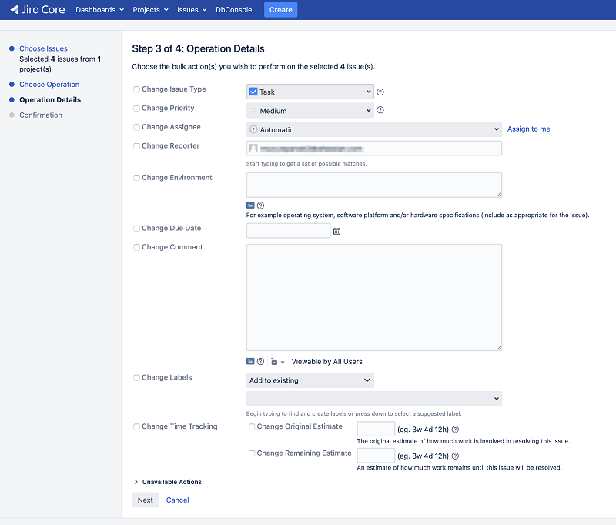This screenshot has width=616, height=525.
Task: Enable the Change Issue Type checkbox
Action: point(136,89)
